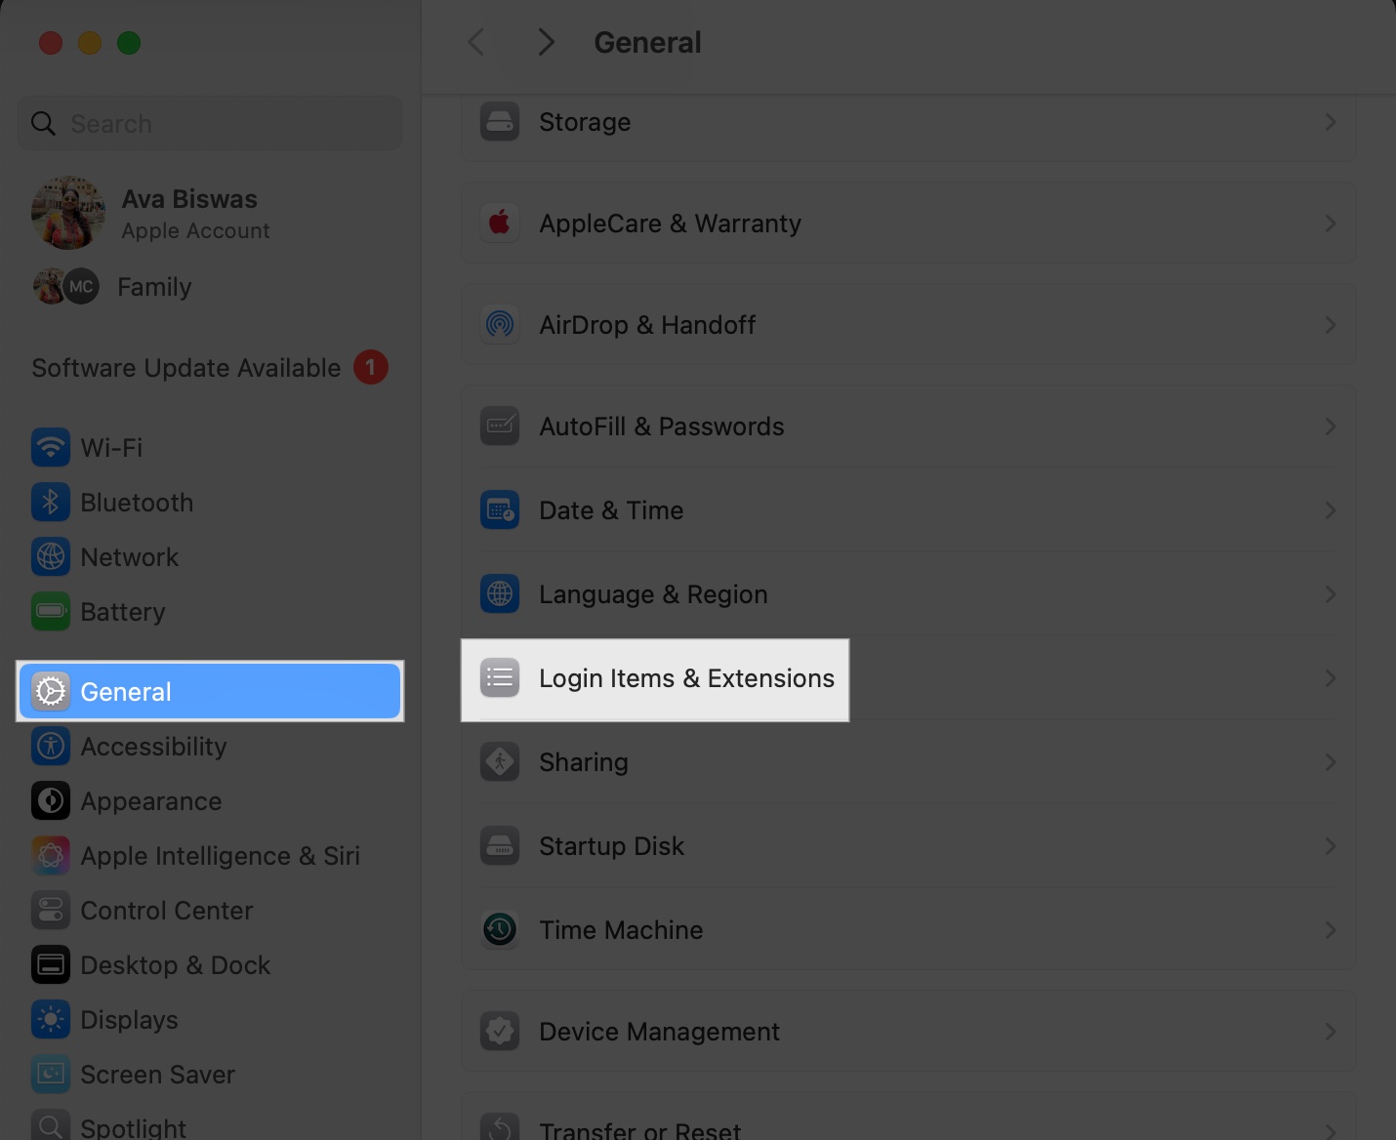
Task: Click the AutoFill & Passwords keyboard icon
Action: (499, 426)
